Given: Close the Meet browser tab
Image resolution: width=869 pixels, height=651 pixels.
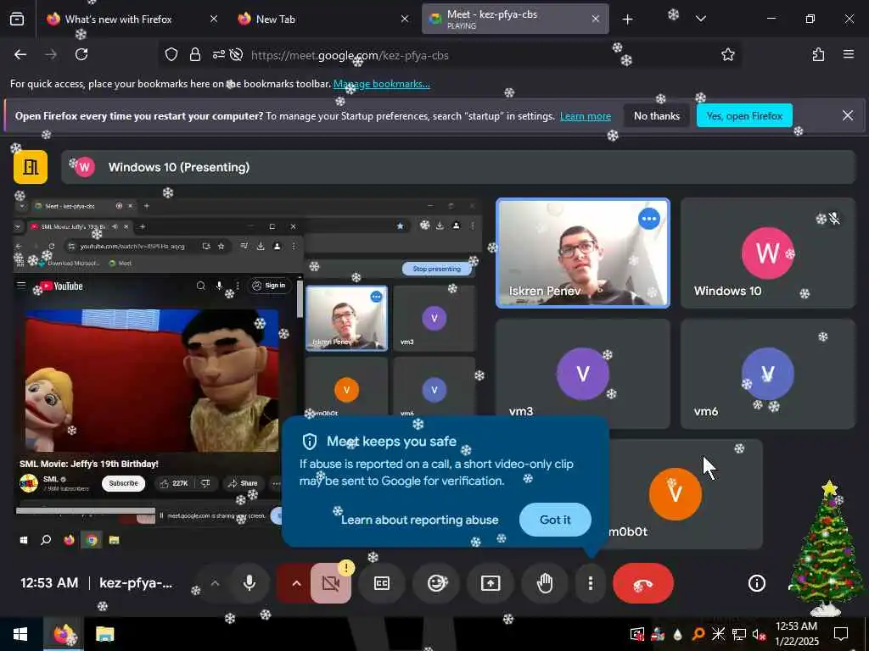Looking at the screenshot, I should coord(595,19).
